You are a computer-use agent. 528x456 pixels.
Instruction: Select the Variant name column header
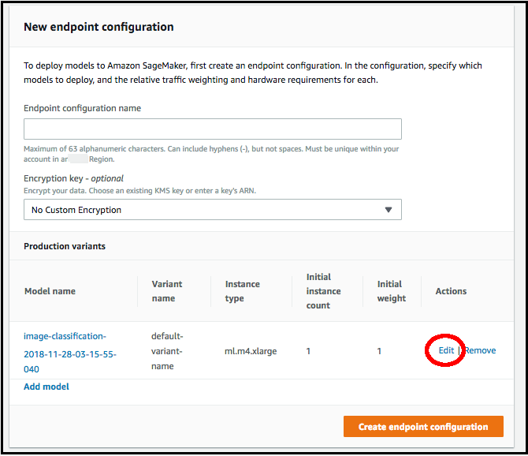coord(166,291)
